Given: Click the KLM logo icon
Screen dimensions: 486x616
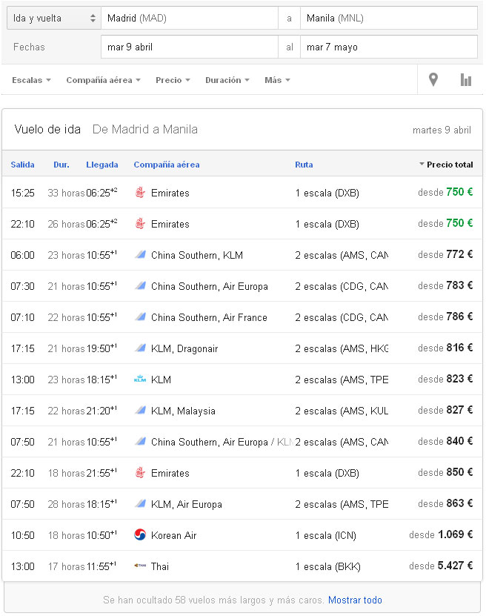Looking at the screenshot, I should point(140,380).
